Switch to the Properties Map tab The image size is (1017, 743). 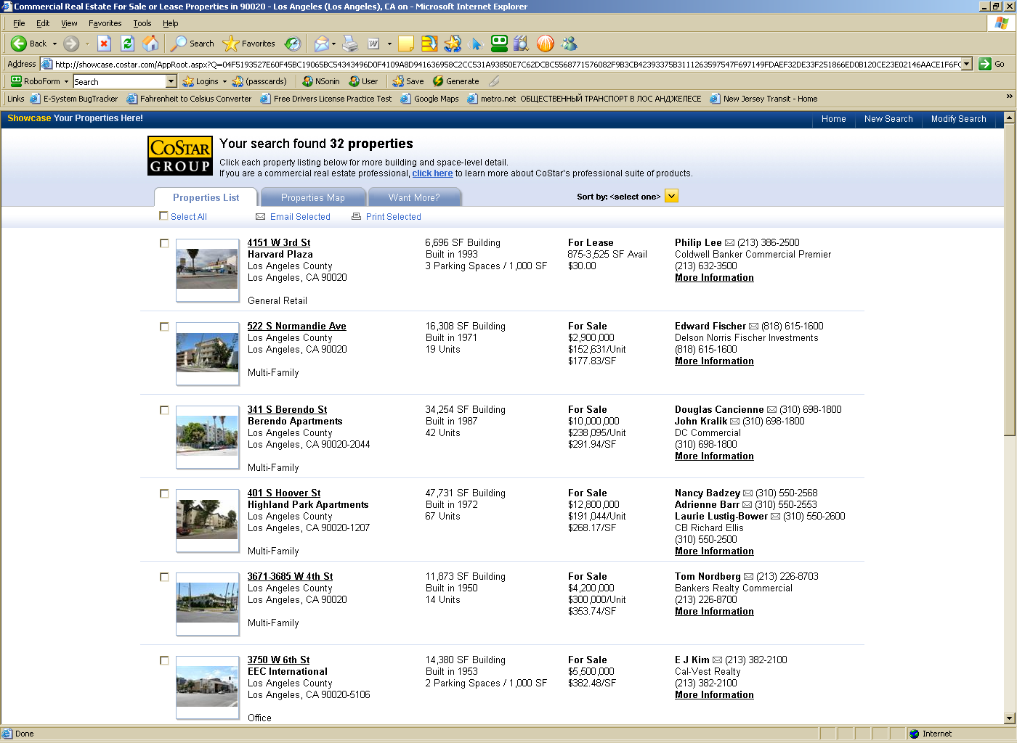[x=312, y=197]
